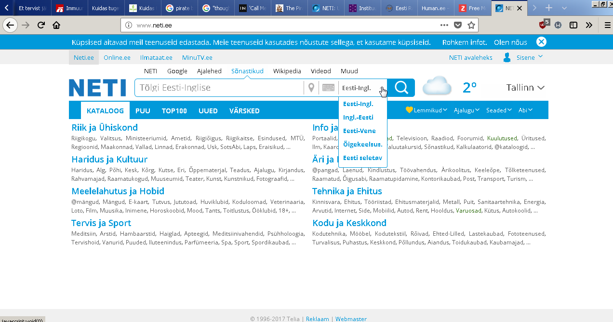This screenshot has height=322, width=613.
Task: Select Ingl.-Eesti from the dictionary dropdown
Action: [x=358, y=117]
